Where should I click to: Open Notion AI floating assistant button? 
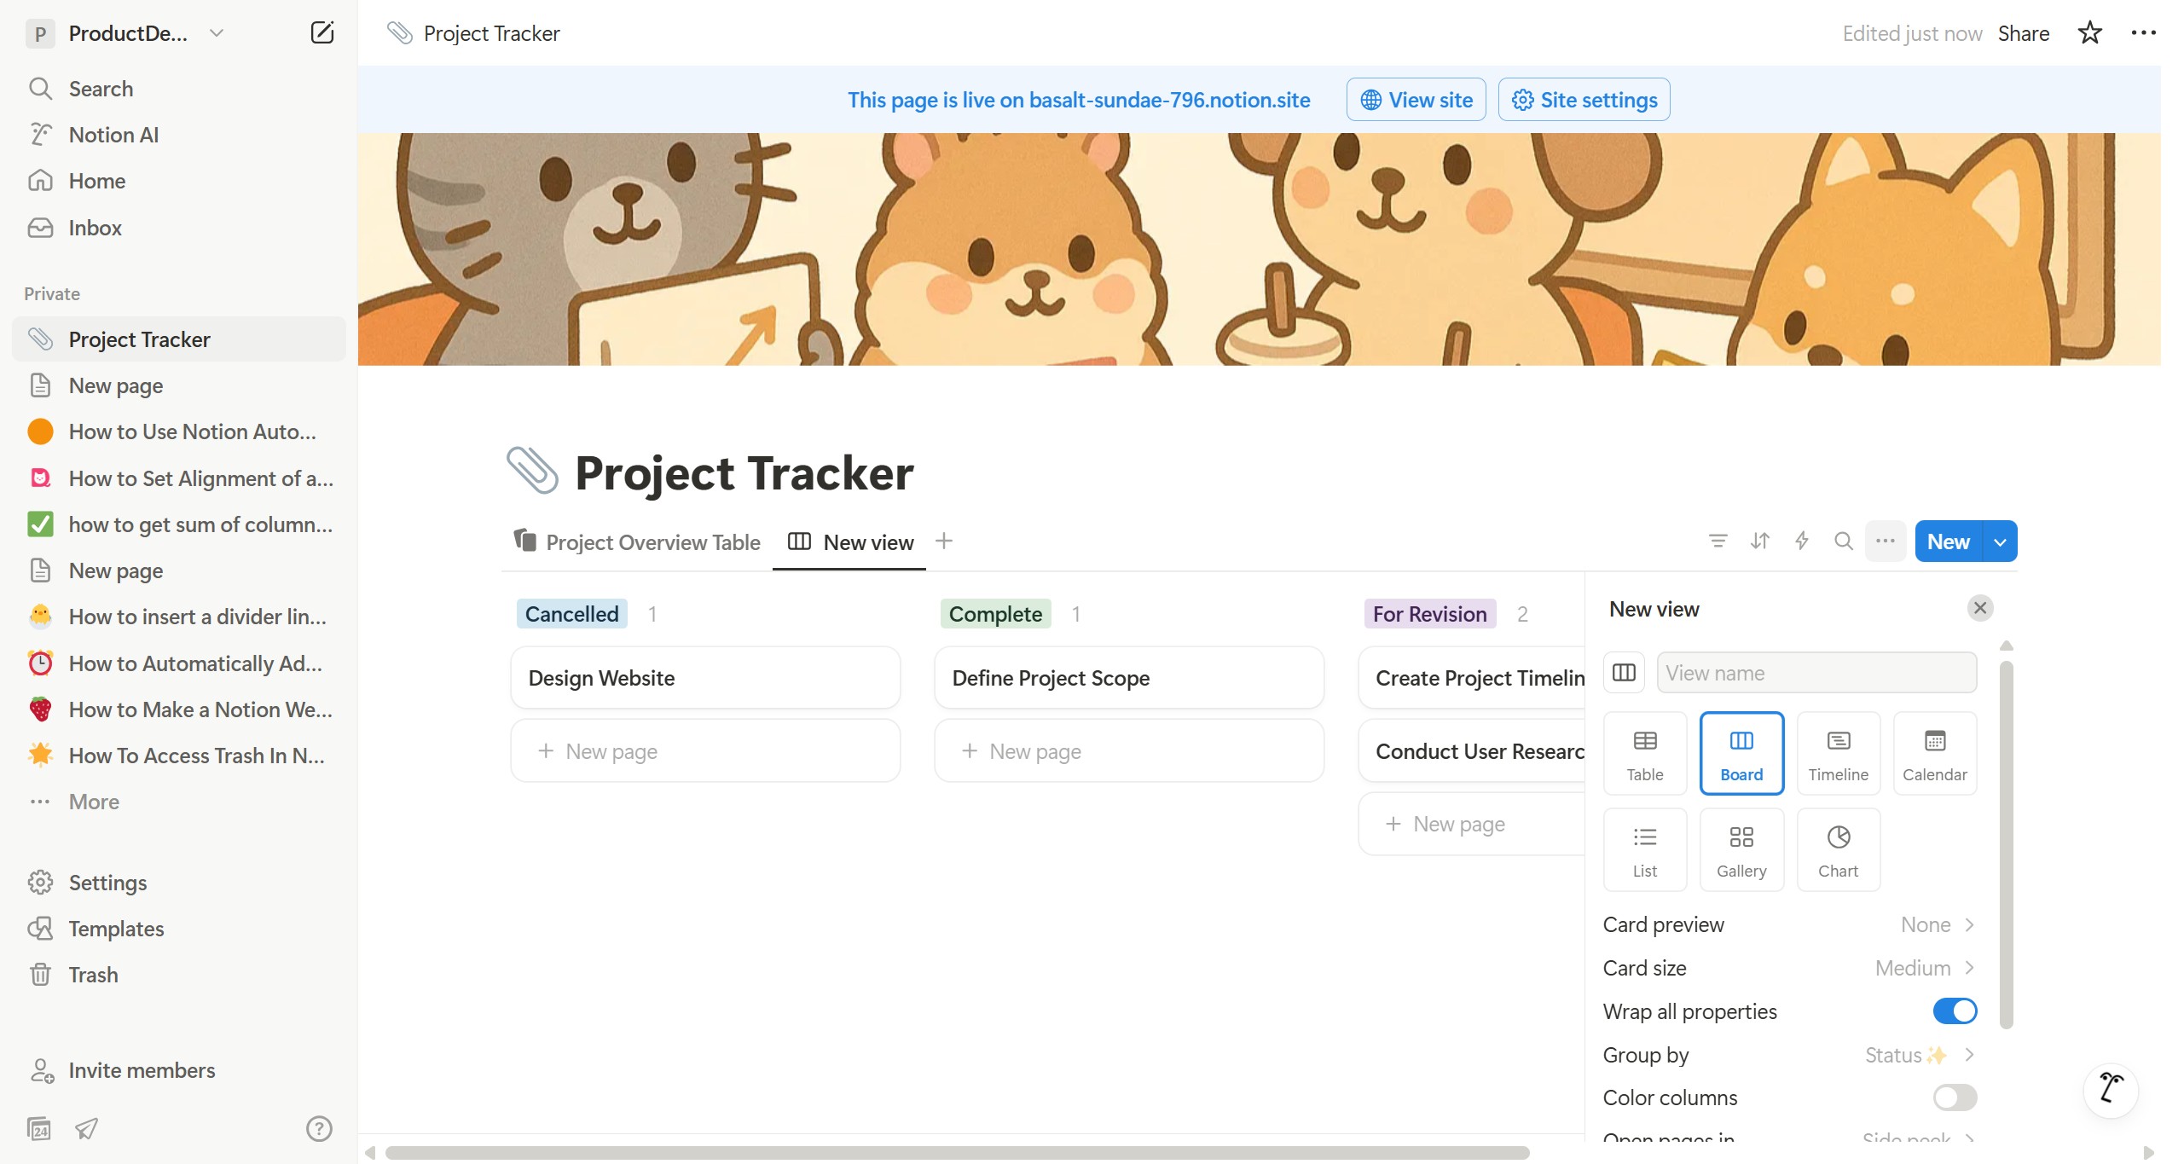click(x=2110, y=1088)
